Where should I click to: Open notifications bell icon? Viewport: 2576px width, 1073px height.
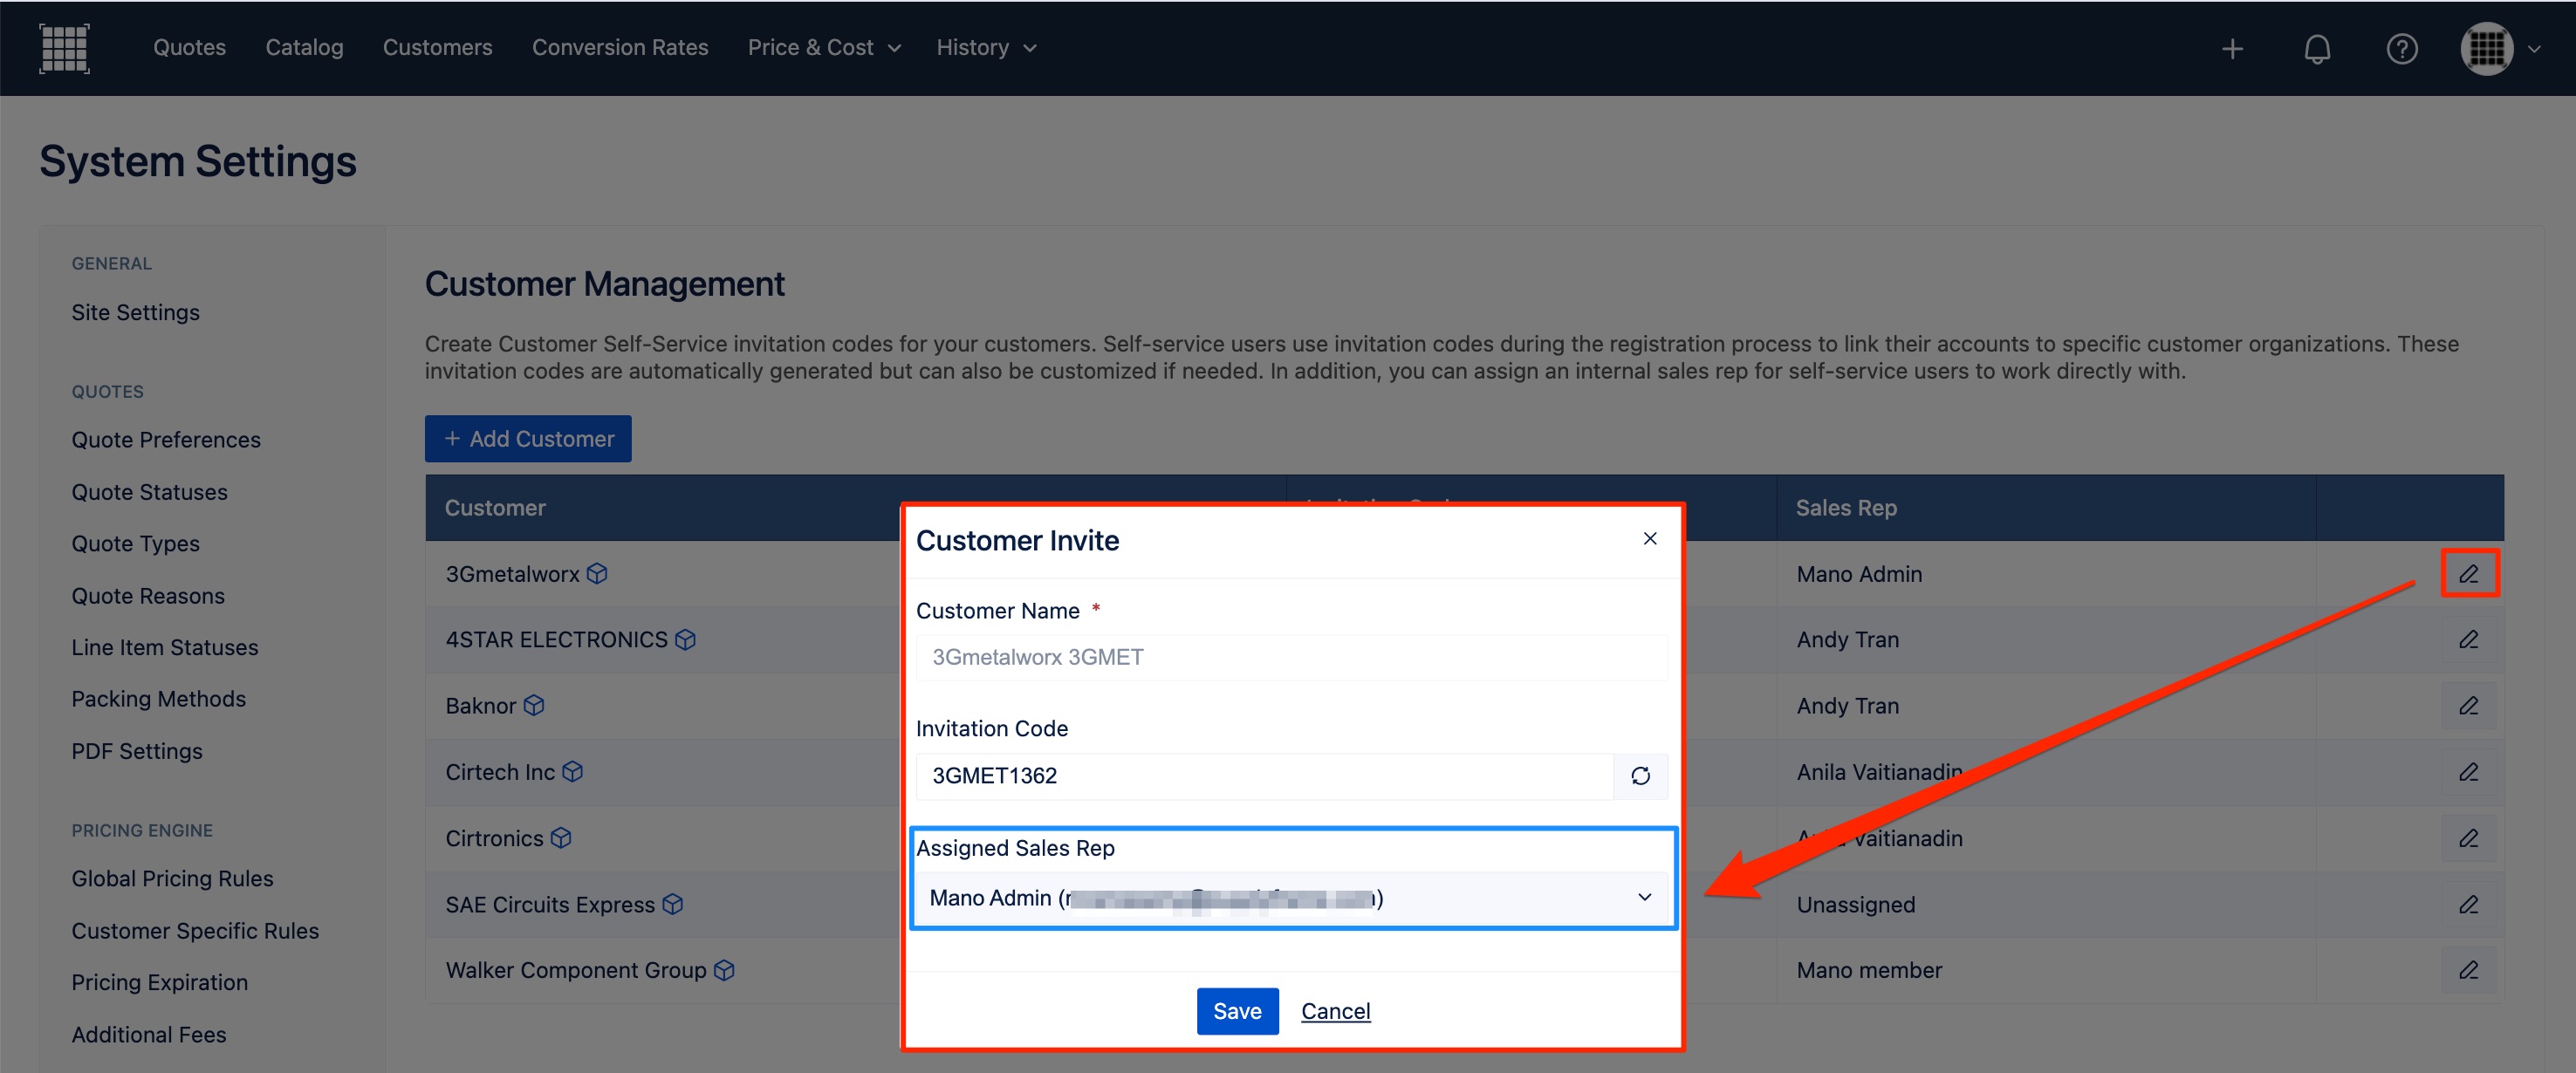coord(2316,48)
